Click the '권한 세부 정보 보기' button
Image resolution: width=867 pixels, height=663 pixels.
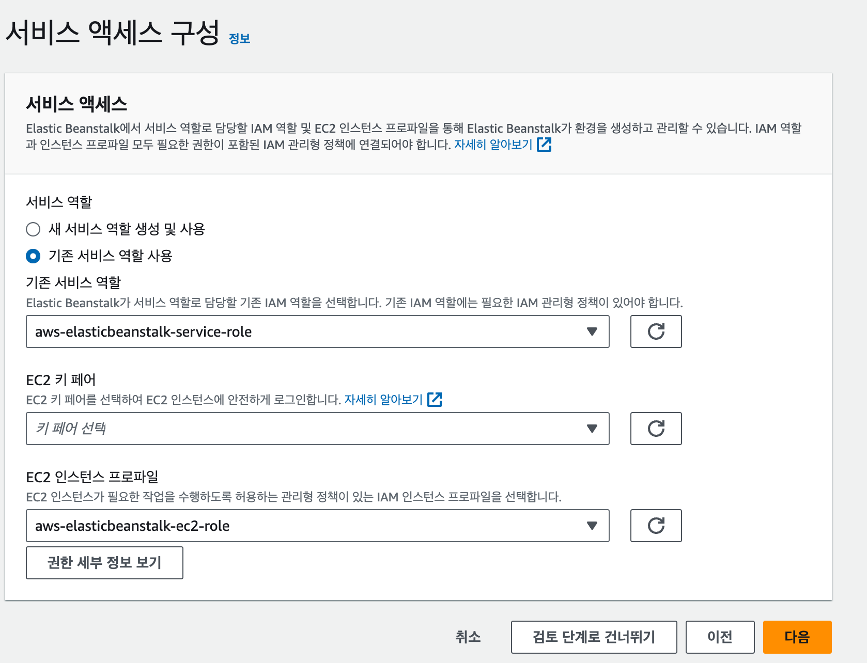point(104,563)
